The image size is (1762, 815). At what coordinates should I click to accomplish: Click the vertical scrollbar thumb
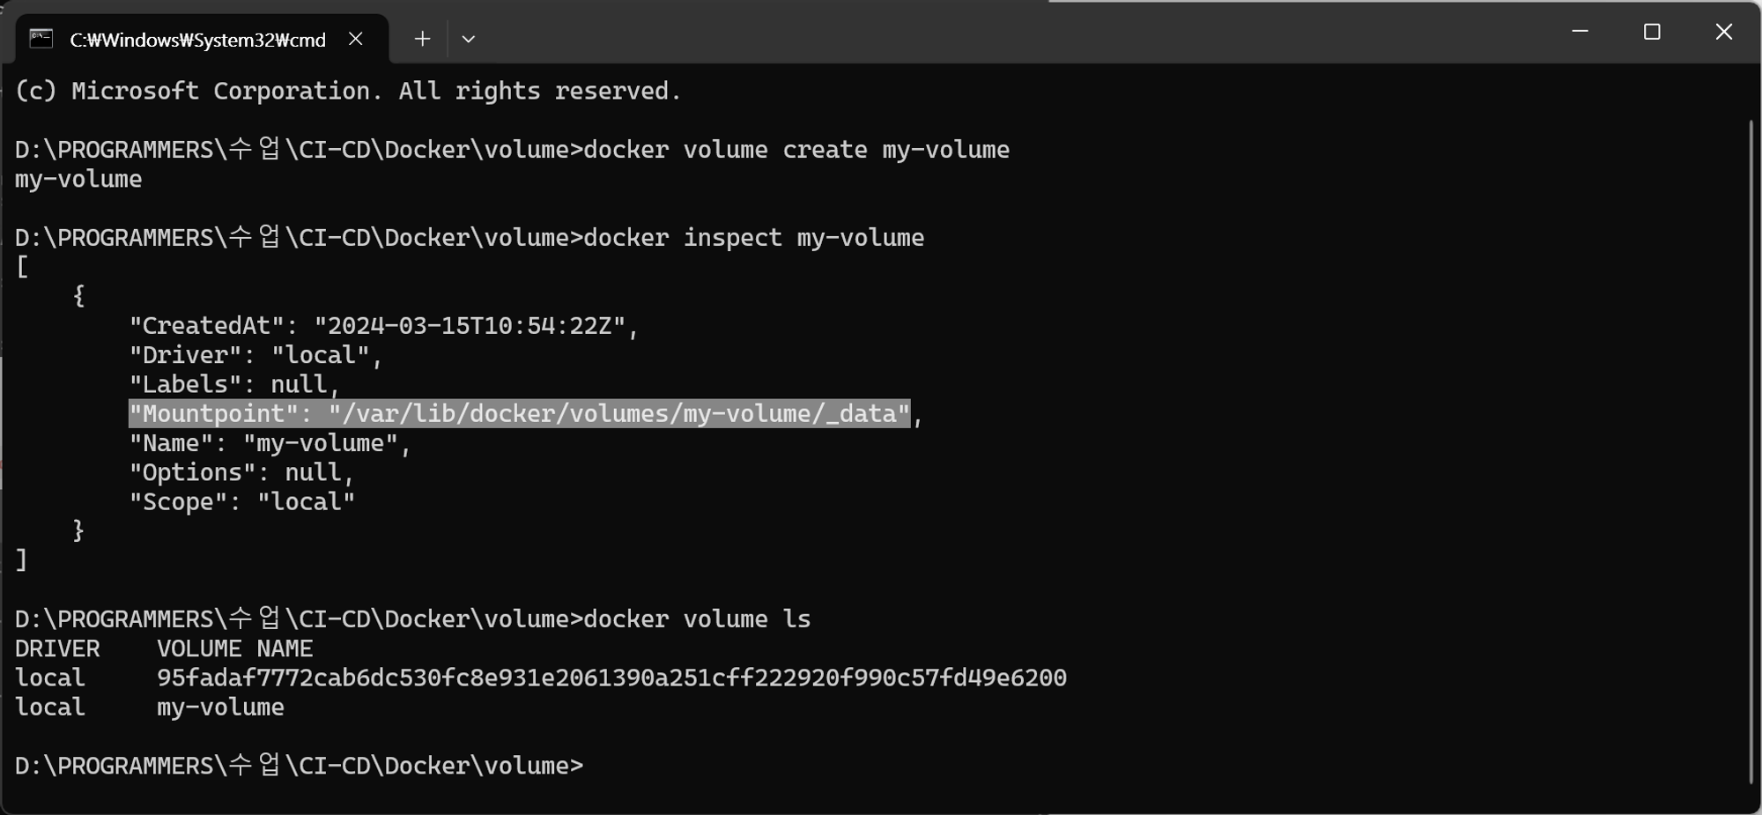pos(1751,451)
